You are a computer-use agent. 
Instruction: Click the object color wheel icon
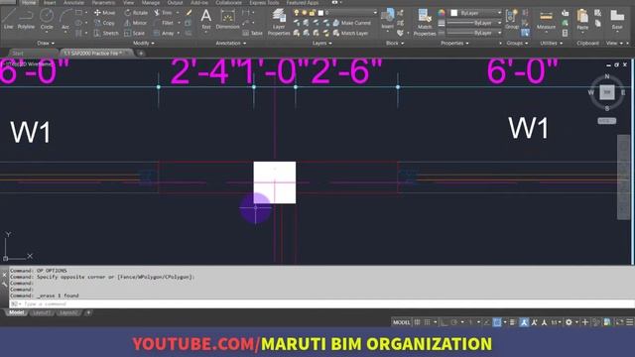click(442, 13)
